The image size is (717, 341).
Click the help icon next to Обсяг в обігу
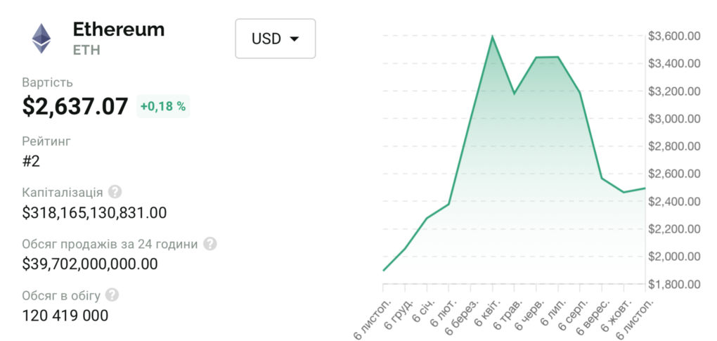coord(112,295)
